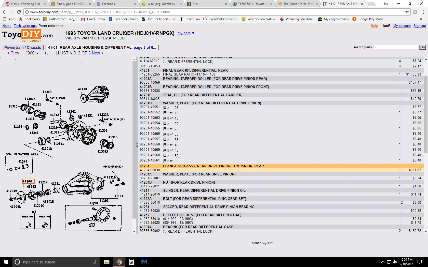Open the Prairie Talk bookmark
The height and width of the screenshot is (267, 428).
pyautogui.click(x=190, y=19)
